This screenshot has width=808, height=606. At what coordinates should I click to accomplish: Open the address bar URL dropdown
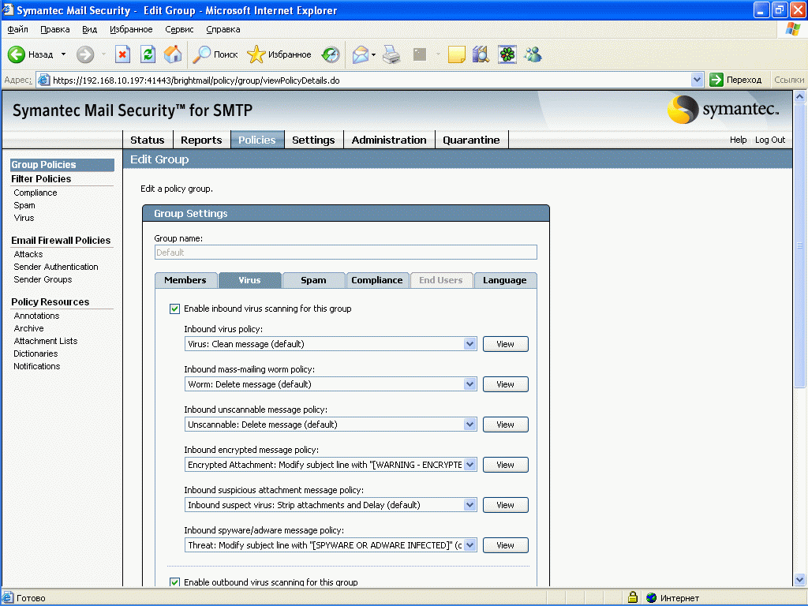pos(697,80)
